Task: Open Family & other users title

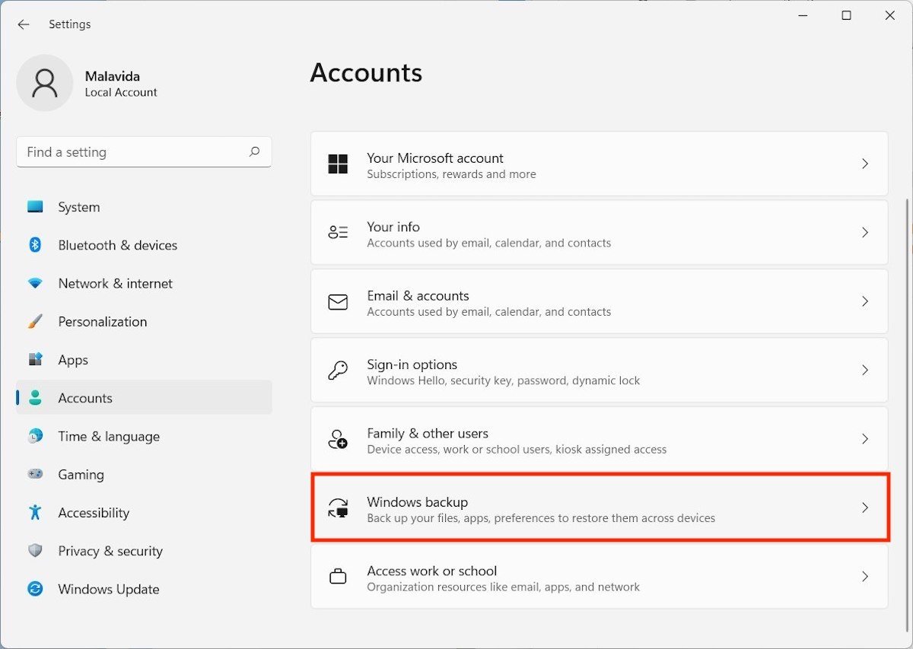Action: [428, 433]
